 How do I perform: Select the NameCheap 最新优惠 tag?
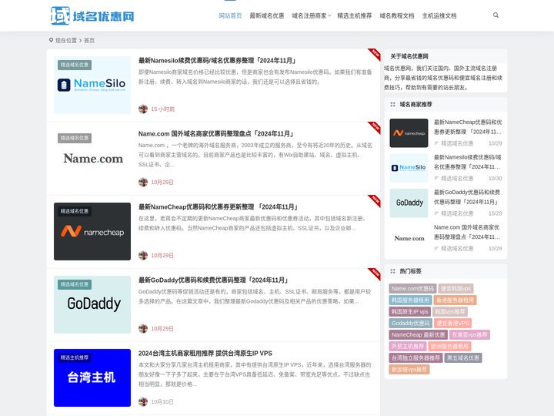(x=419, y=334)
